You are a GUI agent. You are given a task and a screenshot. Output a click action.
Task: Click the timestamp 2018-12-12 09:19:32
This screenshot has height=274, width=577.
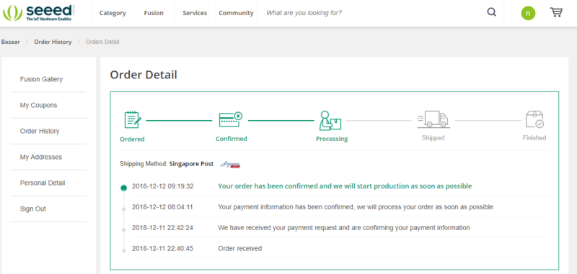coord(163,186)
